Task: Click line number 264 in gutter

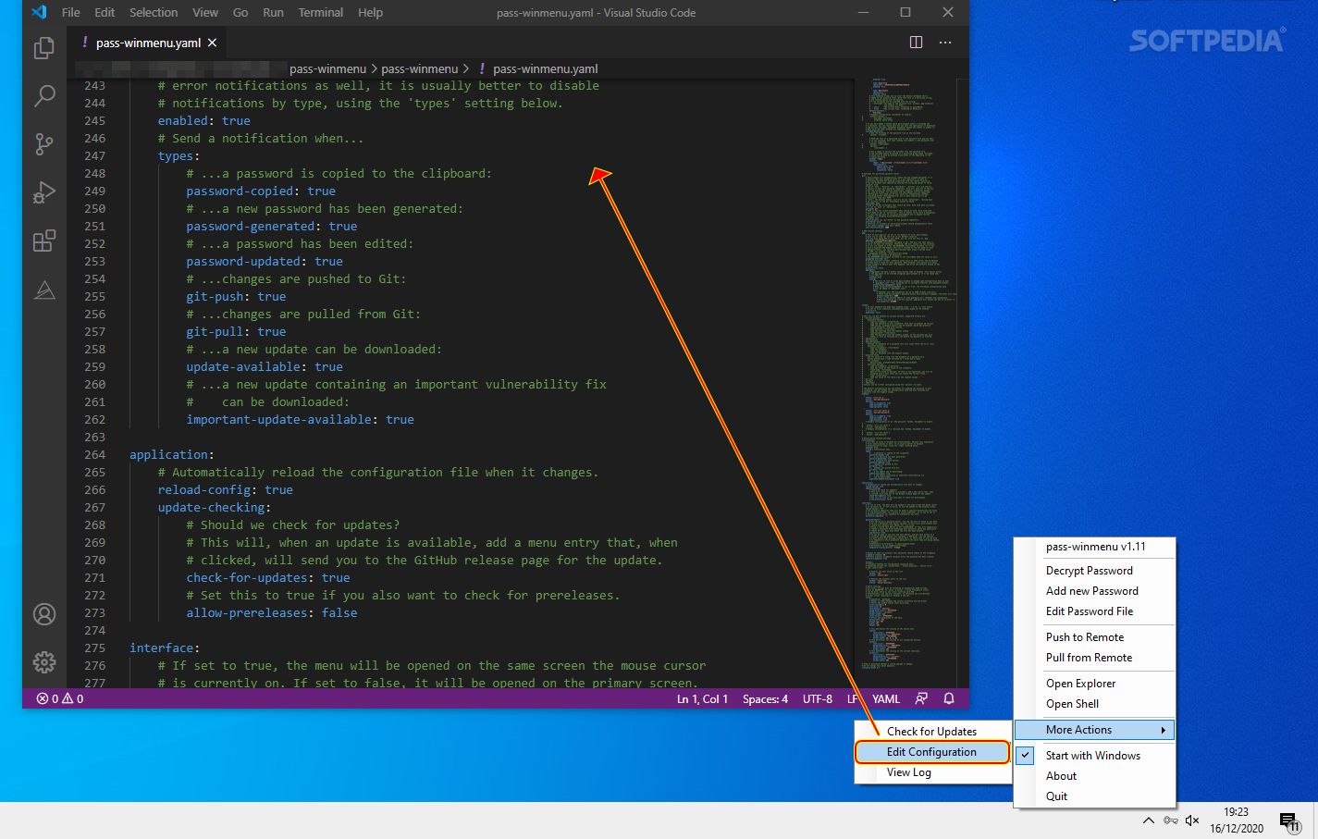Action: pyautogui.click(x=94, y=455)
